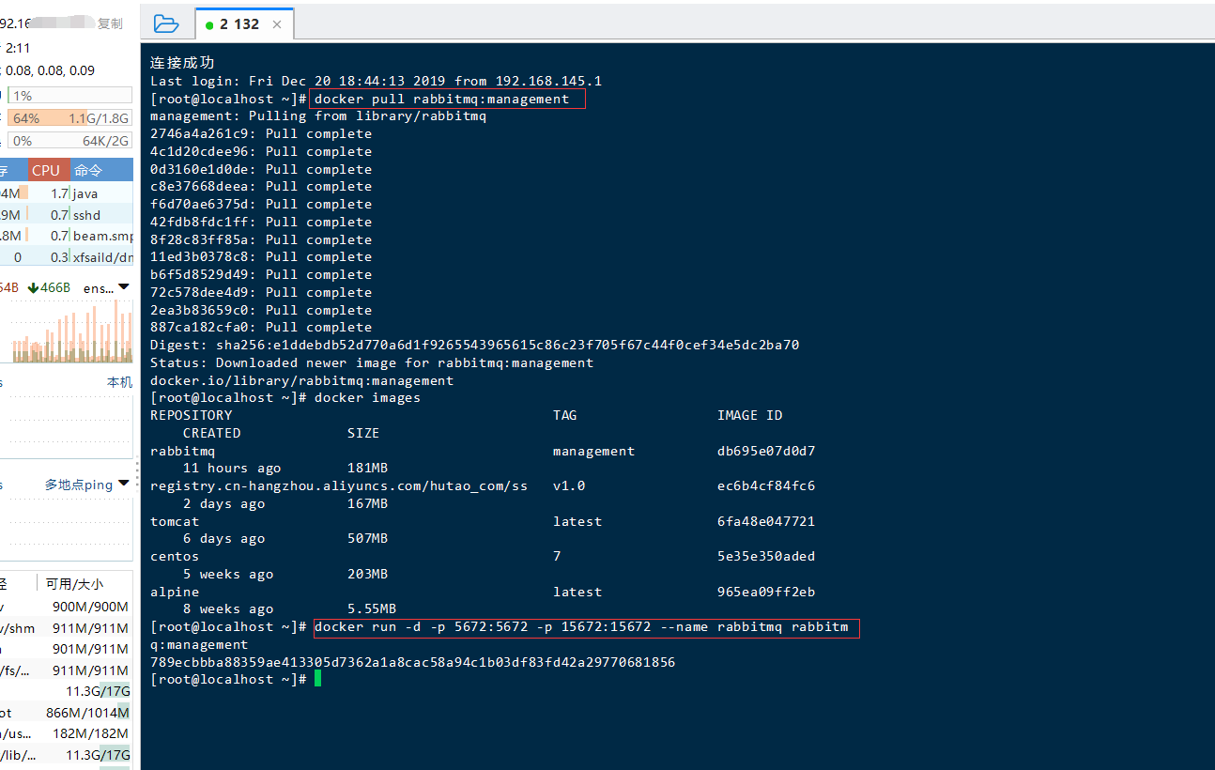Select the xfsaild process row

click(x=66, y=257)
